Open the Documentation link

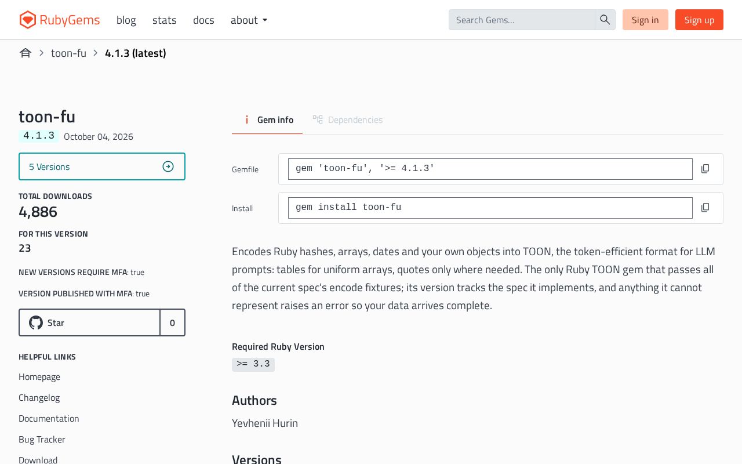click(49, 418)
